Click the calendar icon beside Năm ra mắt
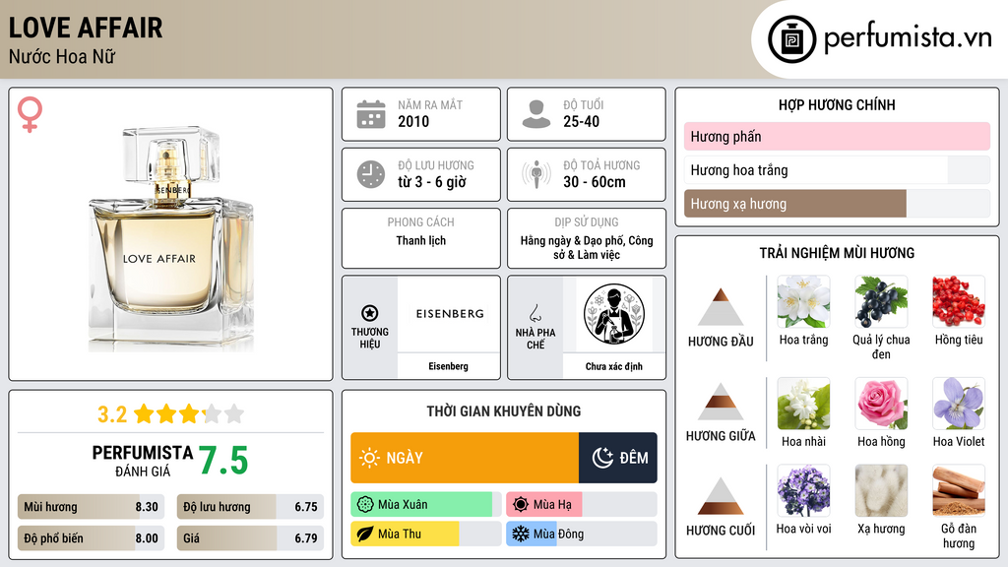 coord(371,114)
